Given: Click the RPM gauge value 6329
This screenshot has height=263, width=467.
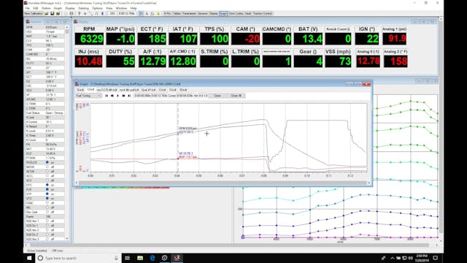Looking at the screenshot, I should 89,39.
